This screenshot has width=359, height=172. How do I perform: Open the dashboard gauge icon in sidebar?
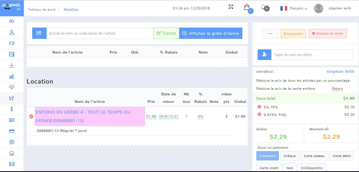[12, 21]
